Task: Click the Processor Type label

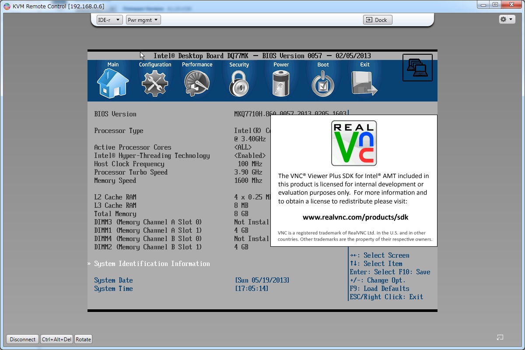Action: tap(119, 130)
